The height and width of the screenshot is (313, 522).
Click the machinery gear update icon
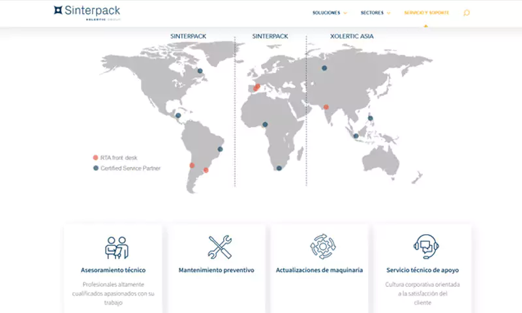pyautogui.click(x=322, y=246)
